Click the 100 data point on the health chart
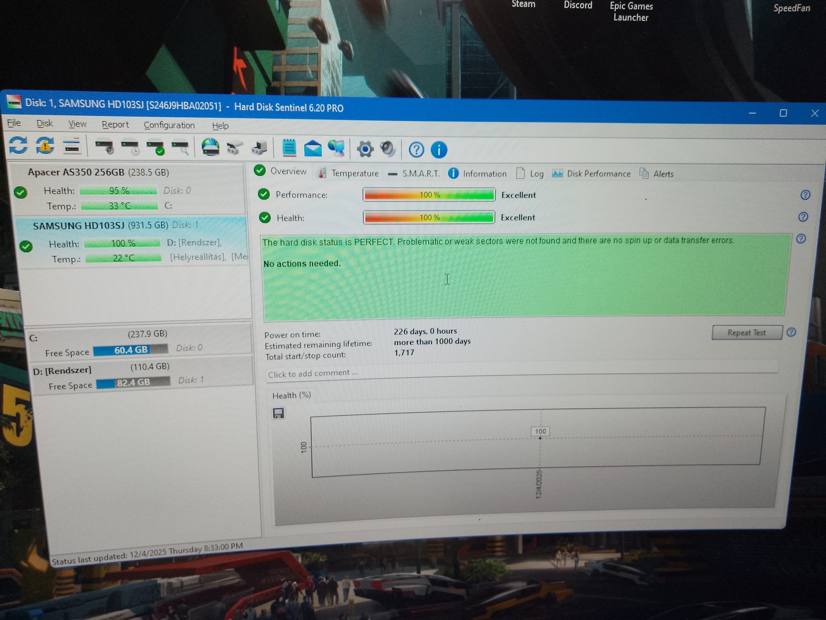The width and height of the screenshot is (826, 620). (540, 438)
